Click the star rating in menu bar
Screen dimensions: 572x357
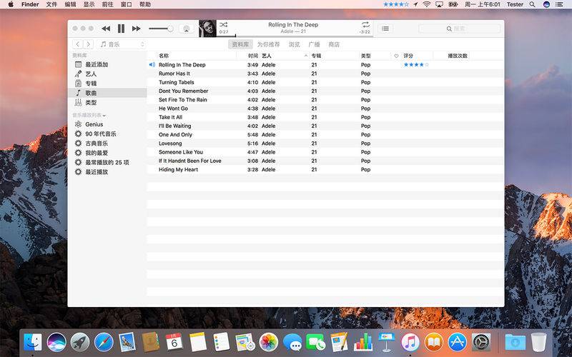[x=396, y=4]
